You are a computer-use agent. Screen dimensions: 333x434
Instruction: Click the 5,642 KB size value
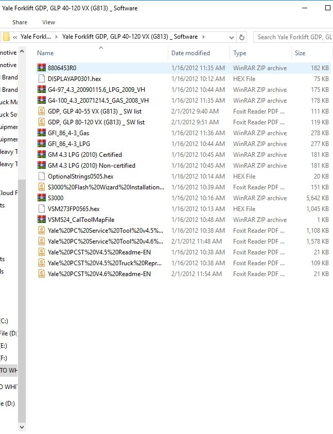pyautogui.click(x=317, y=198)
